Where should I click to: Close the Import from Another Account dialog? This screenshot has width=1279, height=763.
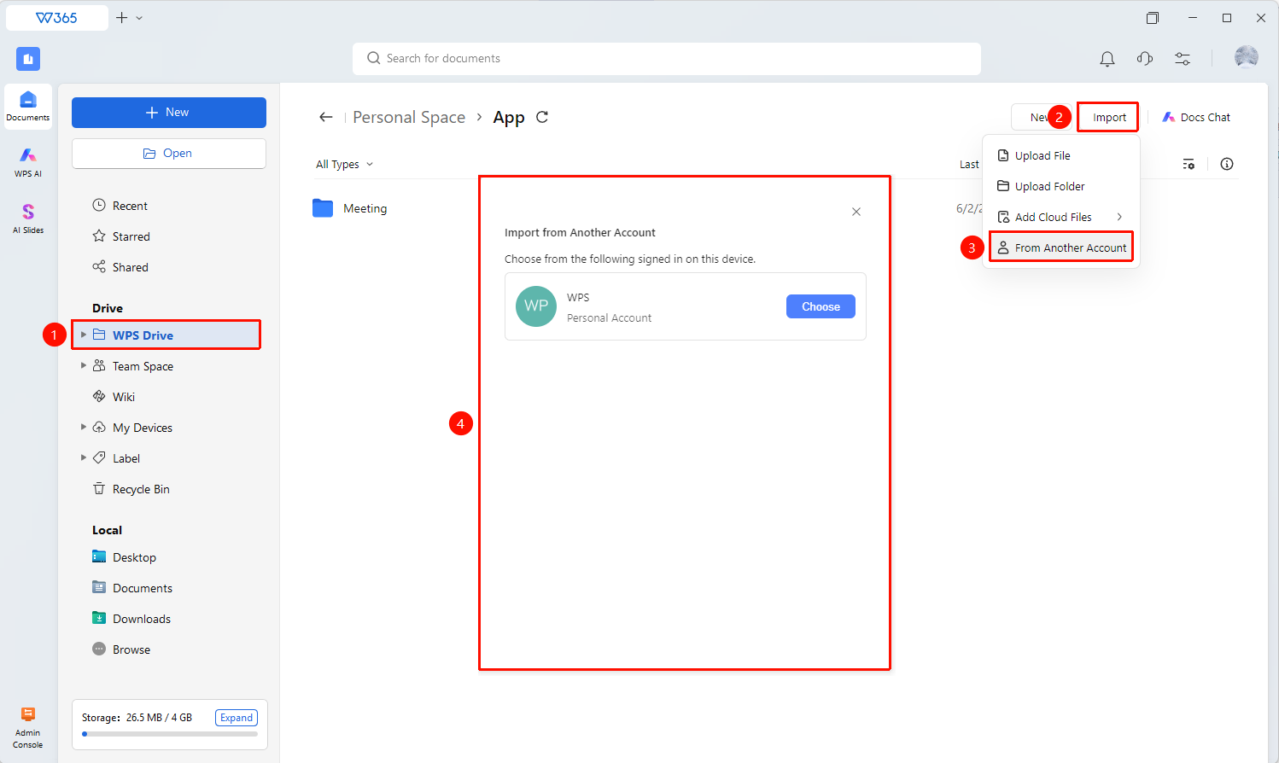coord(856,212)
